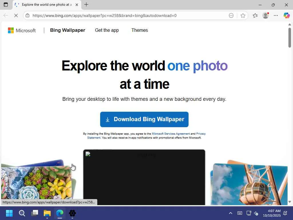Open the Windows Start menu

(x=9, y=213)
